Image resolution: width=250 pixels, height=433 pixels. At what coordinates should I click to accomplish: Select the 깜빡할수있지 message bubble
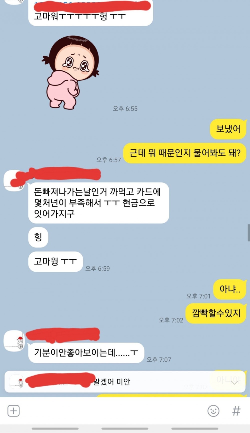click(x=216, y=313)
